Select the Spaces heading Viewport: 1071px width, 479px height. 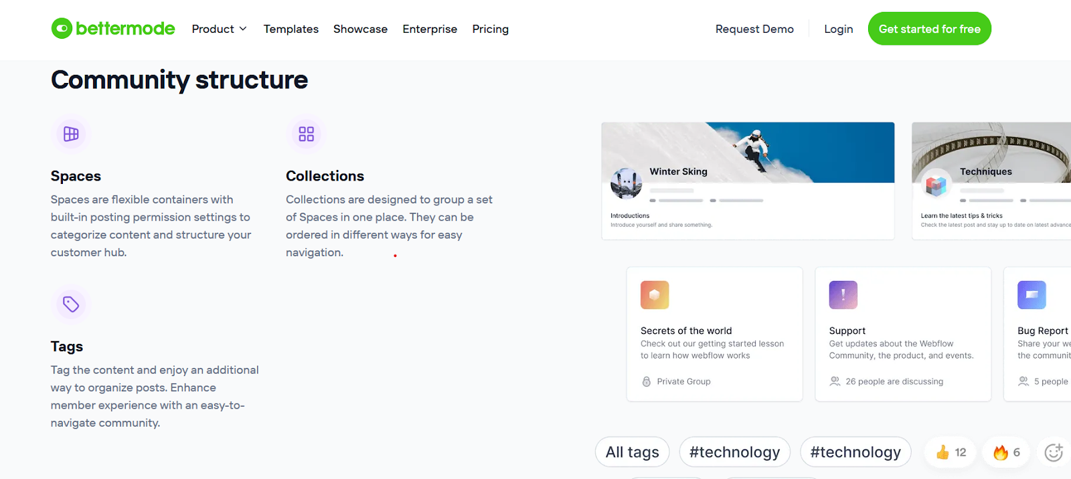[x=76, y=176]
